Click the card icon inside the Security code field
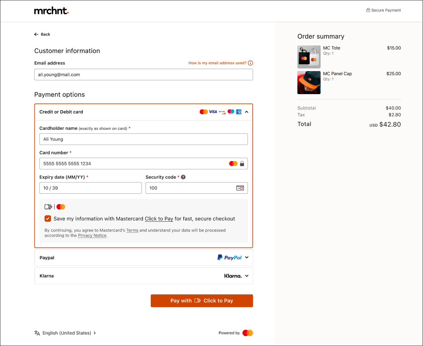This screenshot has width=423, height=346. 240,188
